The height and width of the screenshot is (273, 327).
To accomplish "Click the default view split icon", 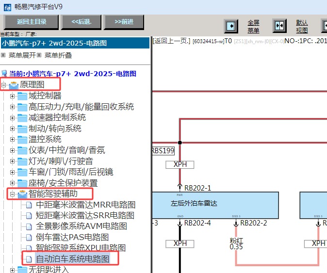I will pyautogui.click(x=279, y=26).
